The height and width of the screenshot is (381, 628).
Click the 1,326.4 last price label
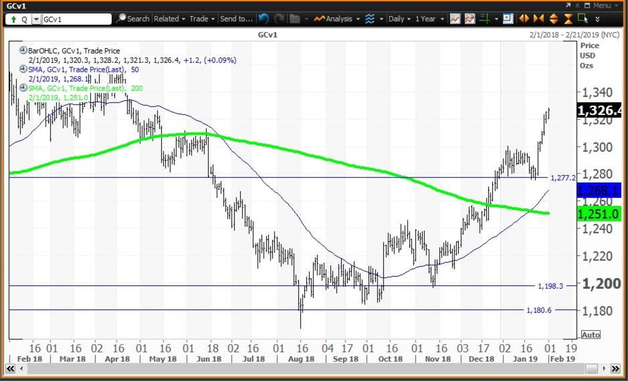(599, 110)
